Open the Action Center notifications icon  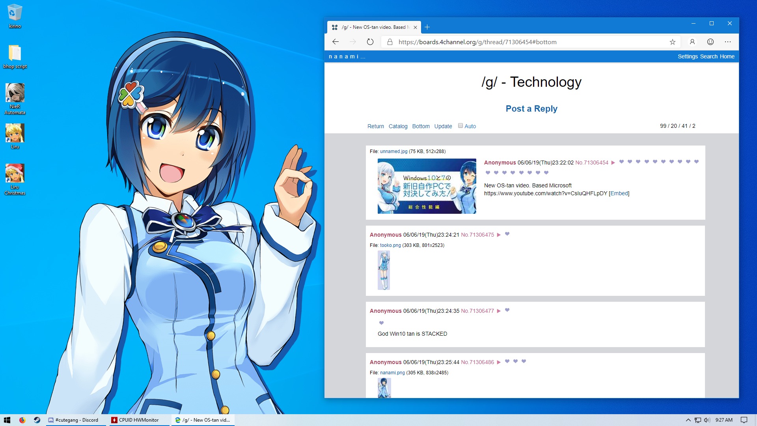click(744, 420)
